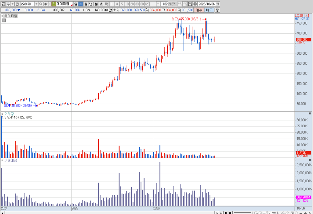This screenshot has height=214, width=313.
Task: Close the 거래량 volume panel
Action: pos(310,114)
